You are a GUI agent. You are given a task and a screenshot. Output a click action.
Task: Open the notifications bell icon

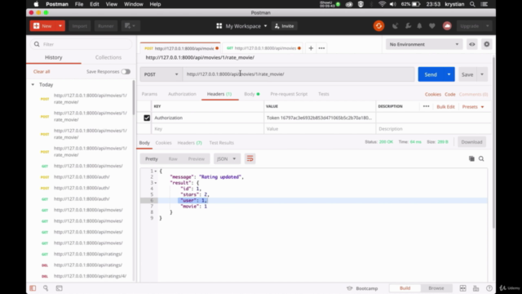419,26
